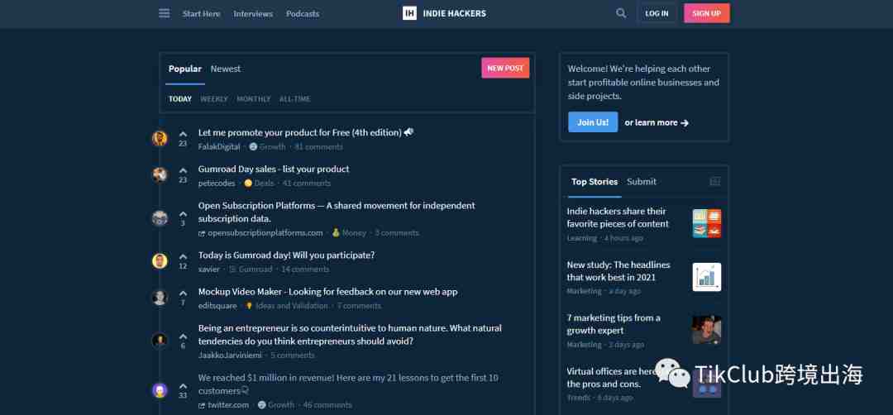Read '7 marketing tips from a growth expert'
The image size is (893, 415).
point(614,324)
